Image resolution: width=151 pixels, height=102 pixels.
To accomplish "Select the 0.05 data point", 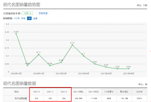I will pyautogui.click(x=95, y=64).
